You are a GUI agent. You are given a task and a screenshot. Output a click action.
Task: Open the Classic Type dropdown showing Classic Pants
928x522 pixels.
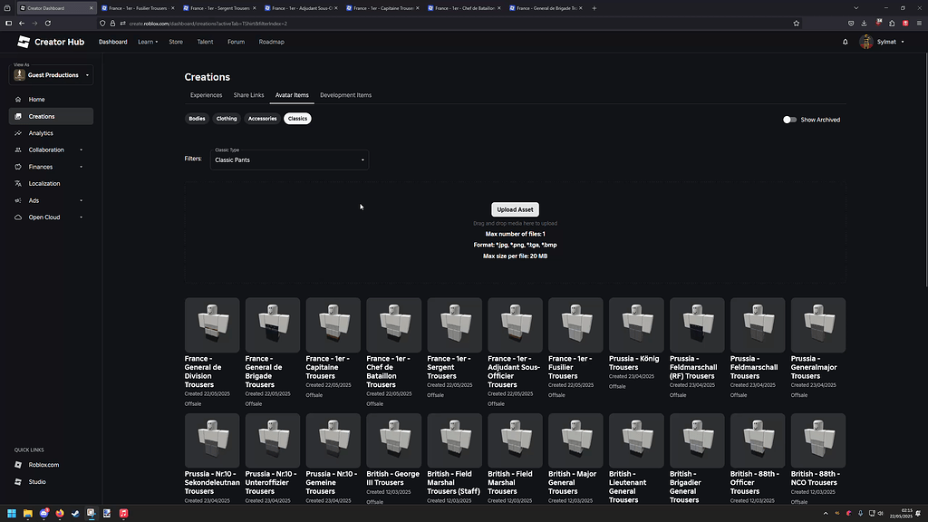pyautogui.click(x=288, y=159)
